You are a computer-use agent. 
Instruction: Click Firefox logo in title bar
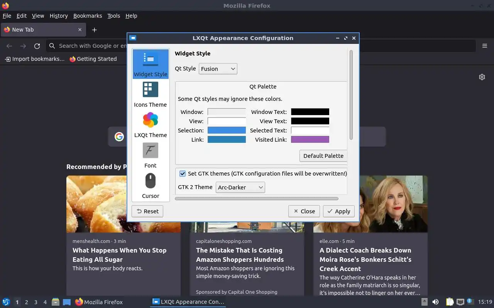coord(5,5)
